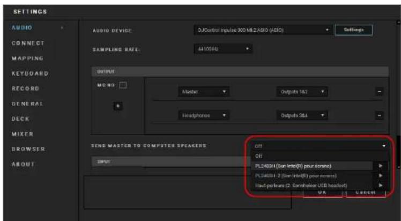Expand submenu arrow for highlighted PL2493H entry
Image resolution: width=401 pixels, height=221 pixels.
click(x=381, y=166)
